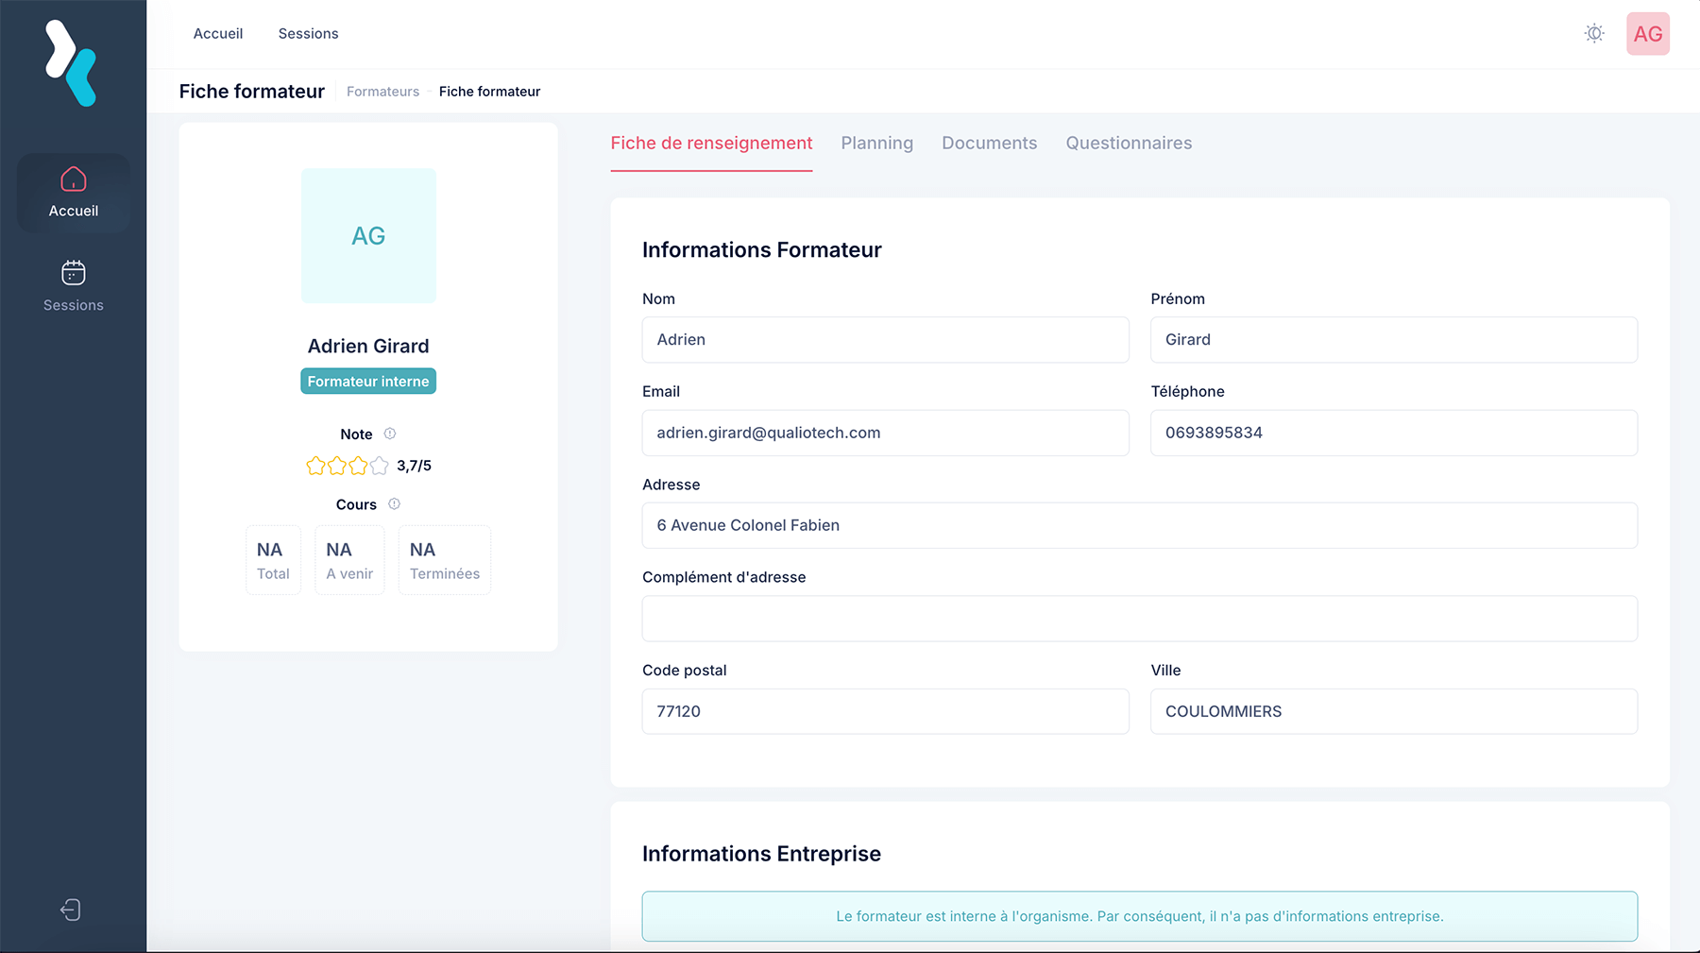Click the Code postal input field

(885, 711)
